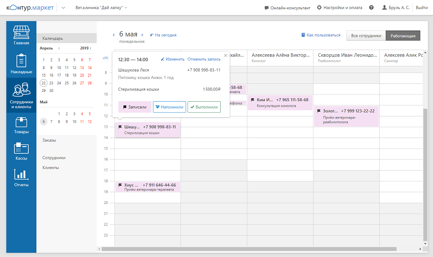Set status to Записали
Viewport: 433px width, 257px height.
coord(135,107)
